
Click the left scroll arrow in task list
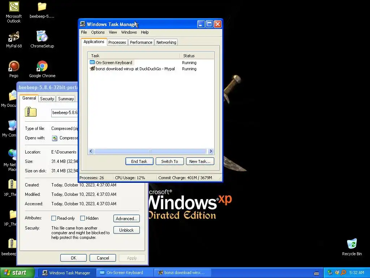(91, 151)
